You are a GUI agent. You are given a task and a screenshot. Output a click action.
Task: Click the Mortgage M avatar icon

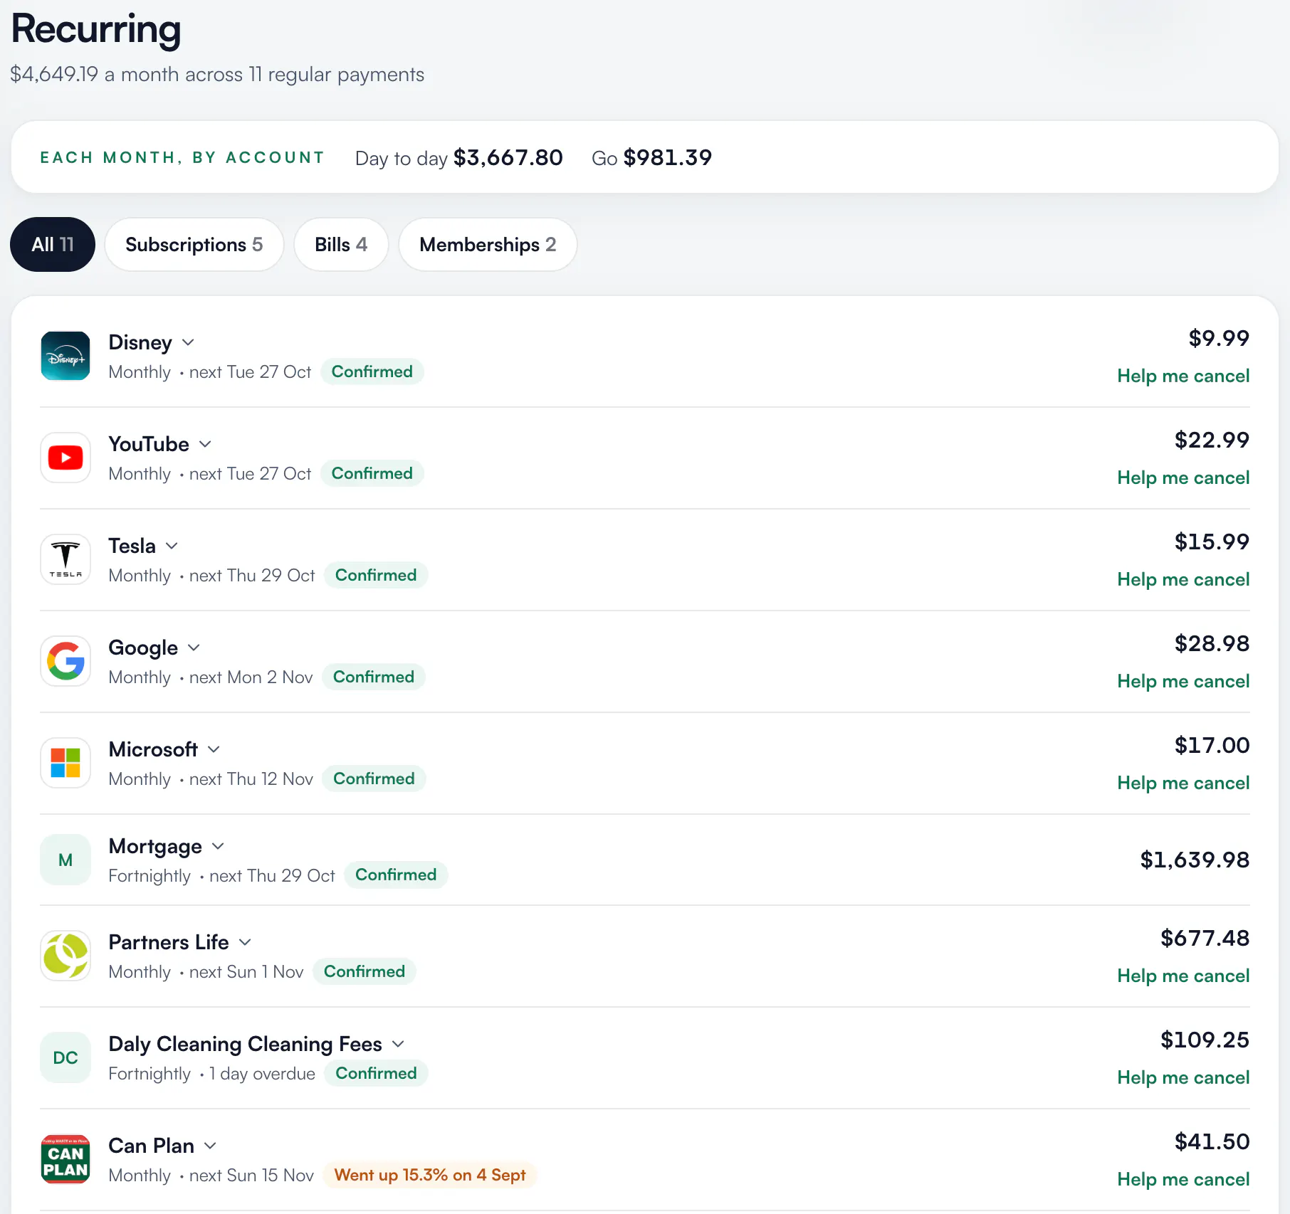click(65, 860)
